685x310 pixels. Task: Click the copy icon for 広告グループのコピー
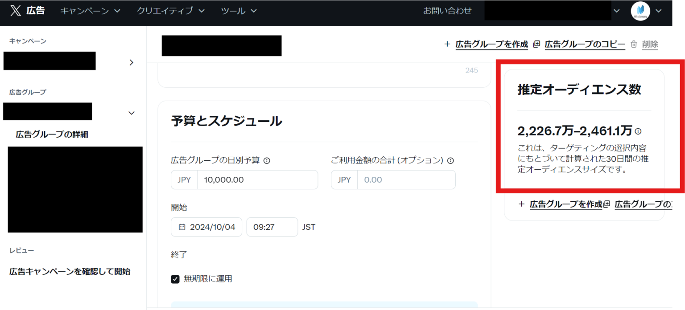tap(536, 44)
